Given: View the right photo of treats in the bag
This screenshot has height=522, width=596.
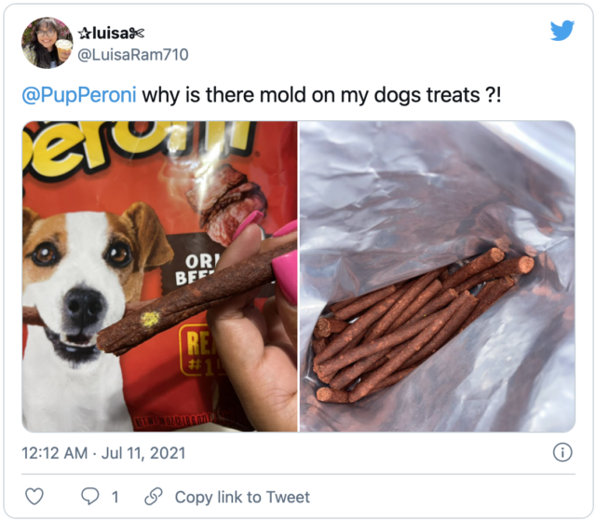Looking at the screenshot, I should tap(437, 276).
